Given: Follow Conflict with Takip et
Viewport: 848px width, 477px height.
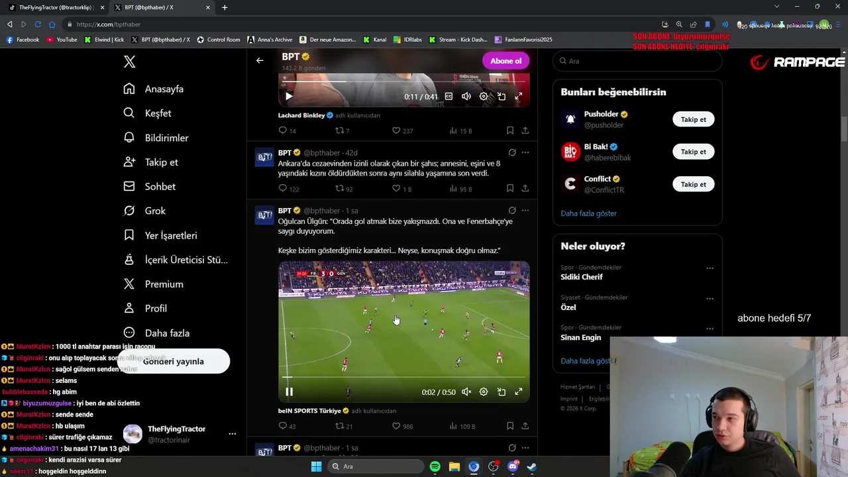Looking at the screenshot, I should (x=694, y=184).
